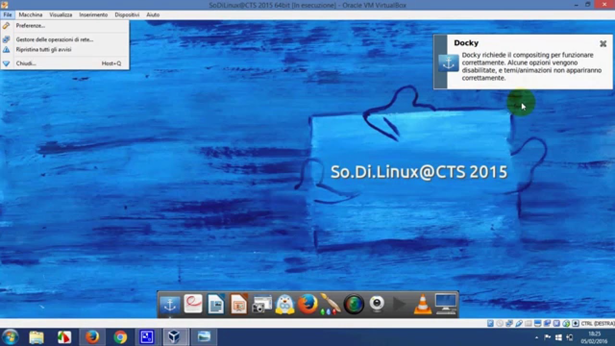Open LibreOffice Writer from the dock
This screenshot has width=615, height=346.
(216, 304)
